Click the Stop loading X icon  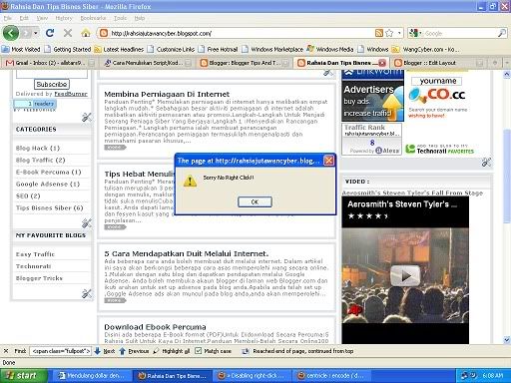coord(68,33)
